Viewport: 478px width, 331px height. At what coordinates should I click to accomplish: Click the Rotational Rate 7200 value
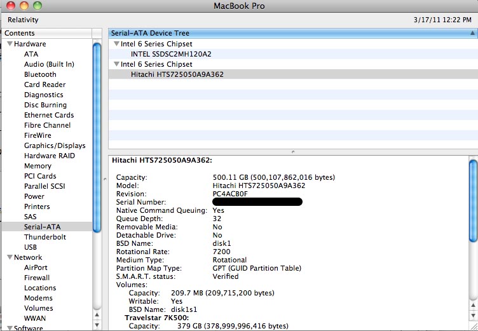[x=221, y=252]
